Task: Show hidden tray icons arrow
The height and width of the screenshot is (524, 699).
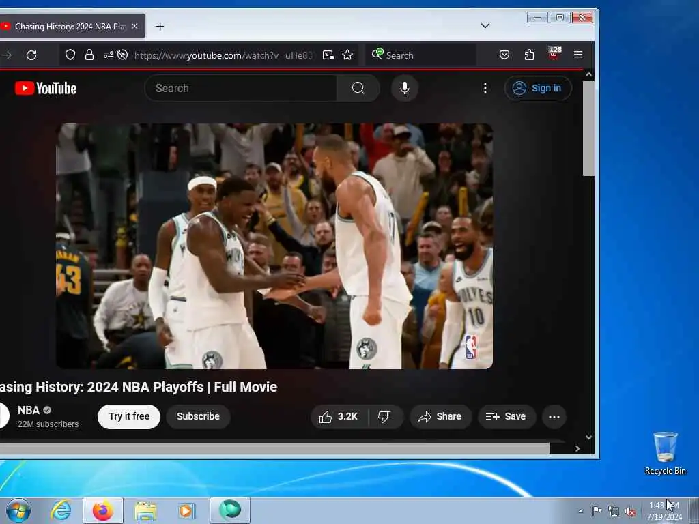Action: pos(580,511)
